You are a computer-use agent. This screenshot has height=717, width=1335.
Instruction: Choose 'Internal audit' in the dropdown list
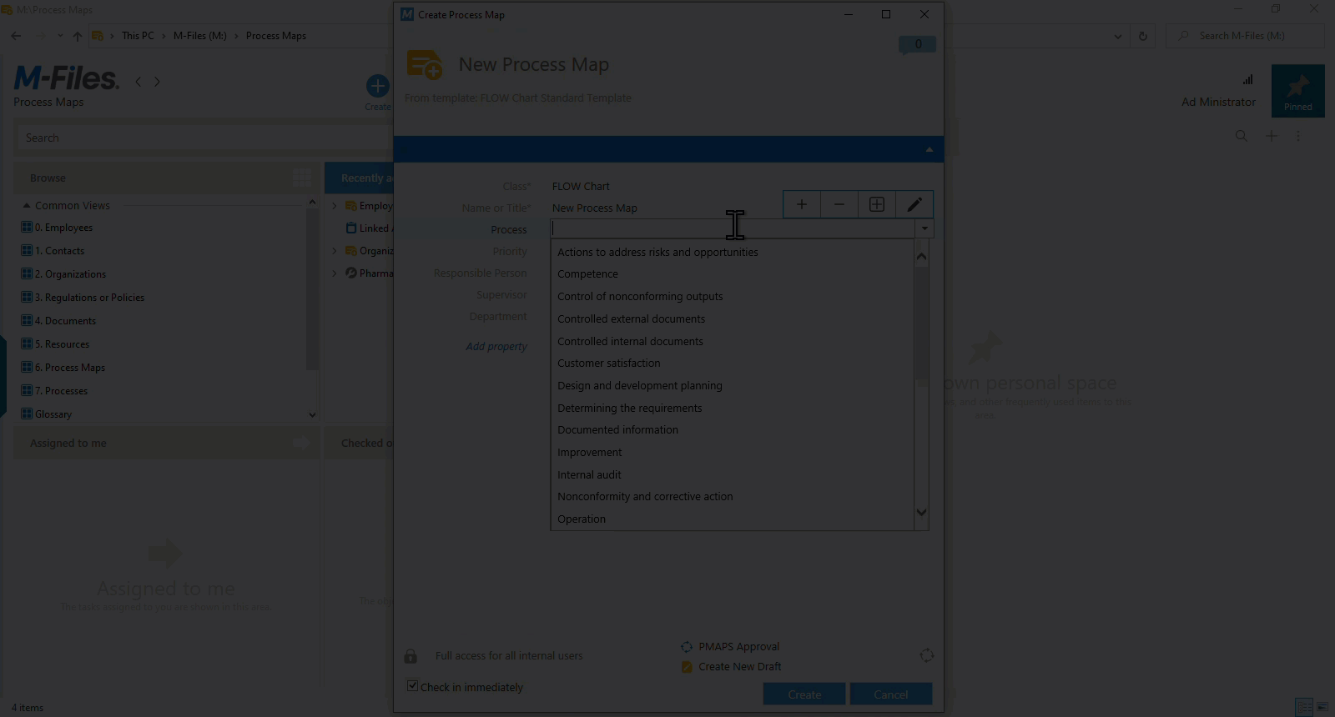click(589, 475)
